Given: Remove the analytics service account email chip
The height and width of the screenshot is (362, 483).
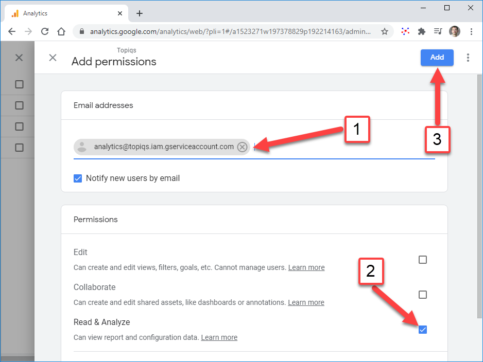Looking at the screenshot, I should pos(242,147).
